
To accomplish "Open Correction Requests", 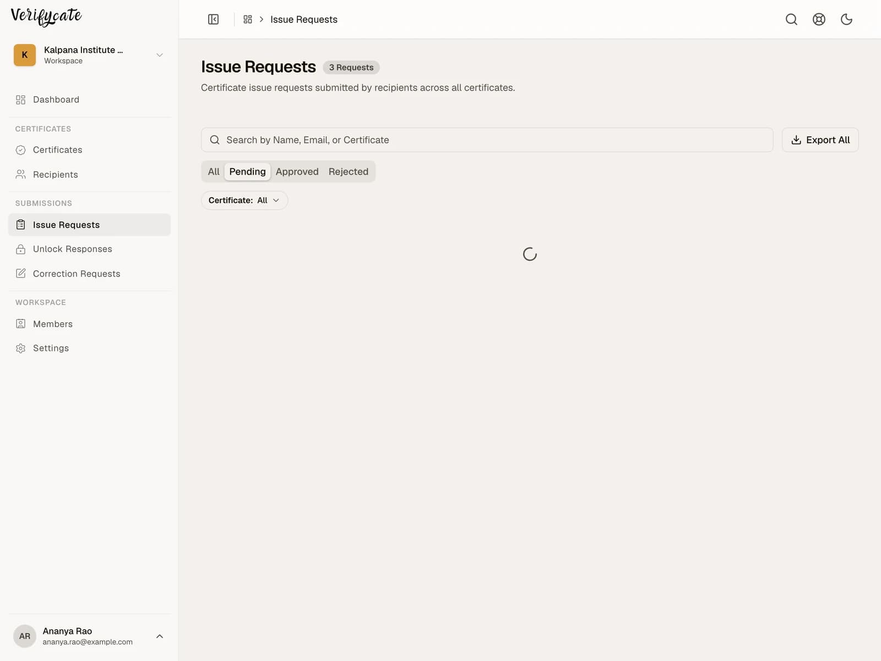I will pyautogui.click(x=89, y=274).
